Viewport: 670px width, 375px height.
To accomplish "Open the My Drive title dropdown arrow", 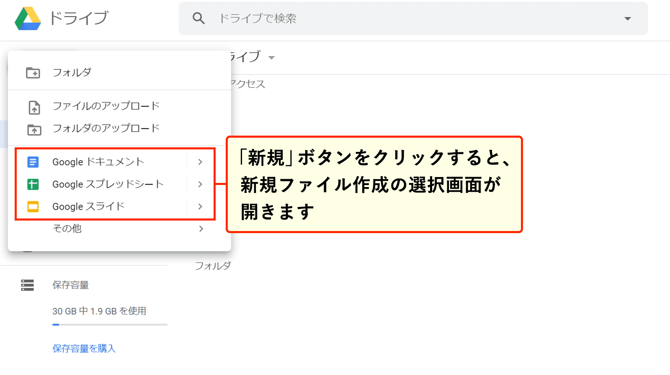I will coord(271,58).
